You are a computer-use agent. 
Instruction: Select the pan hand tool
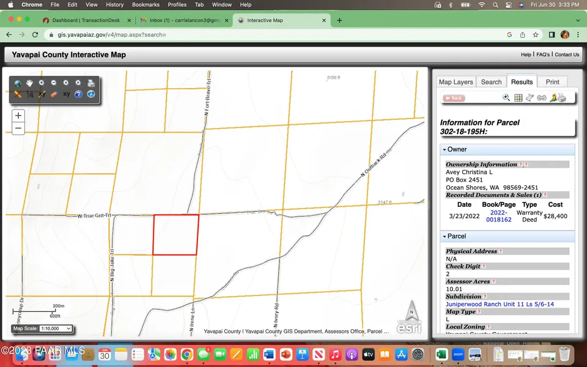pyautogui.click(x=29, y=83)
